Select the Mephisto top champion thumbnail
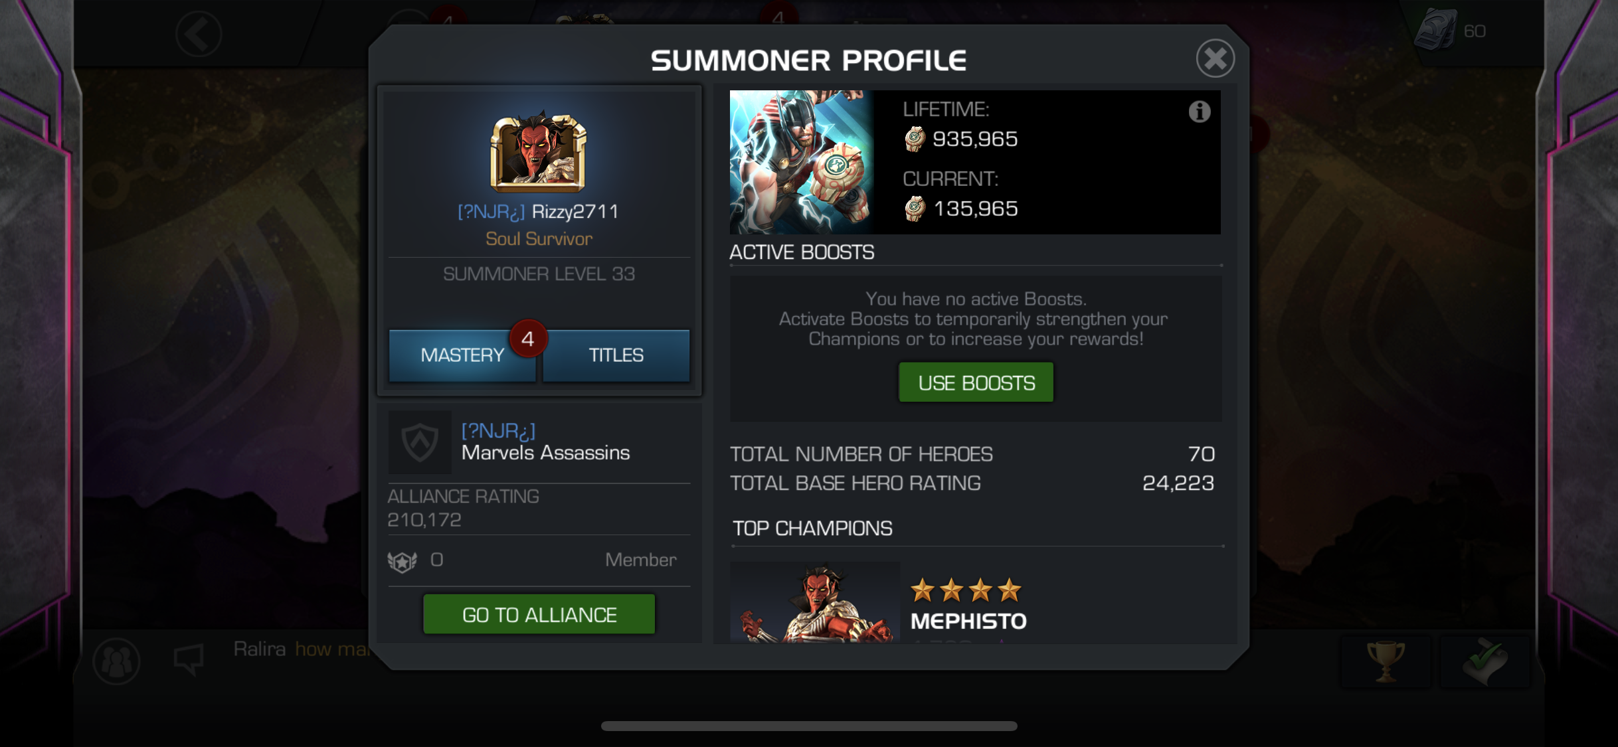The image size is (1618, 747). 815,602
